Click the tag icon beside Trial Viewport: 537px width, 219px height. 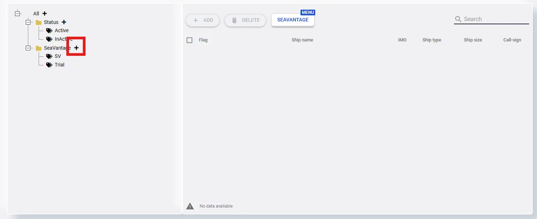(x=49, y=65)
